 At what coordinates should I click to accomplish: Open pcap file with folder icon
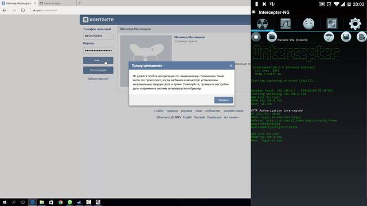click(271, 37)
